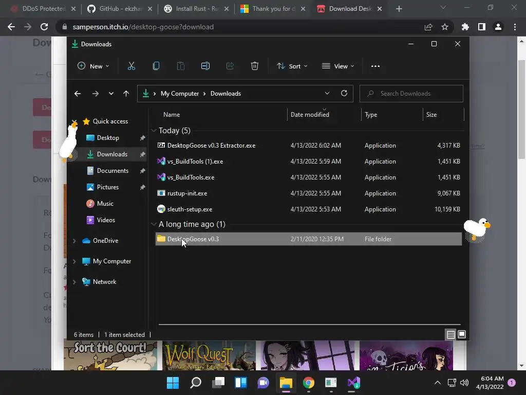The image size is (526, 395).
Task: Click the Rename icon in Explorer toolbar
Action: tap(205, 66)
